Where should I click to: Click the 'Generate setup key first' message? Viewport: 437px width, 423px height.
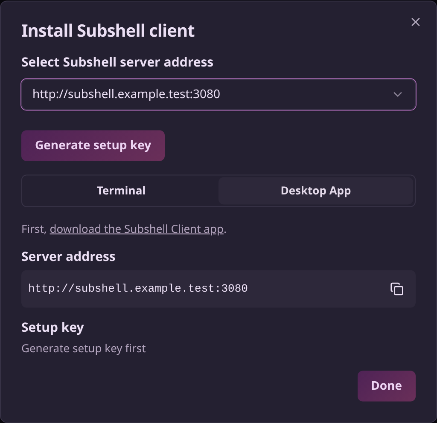pyautogui.click(x=84, y=348)
